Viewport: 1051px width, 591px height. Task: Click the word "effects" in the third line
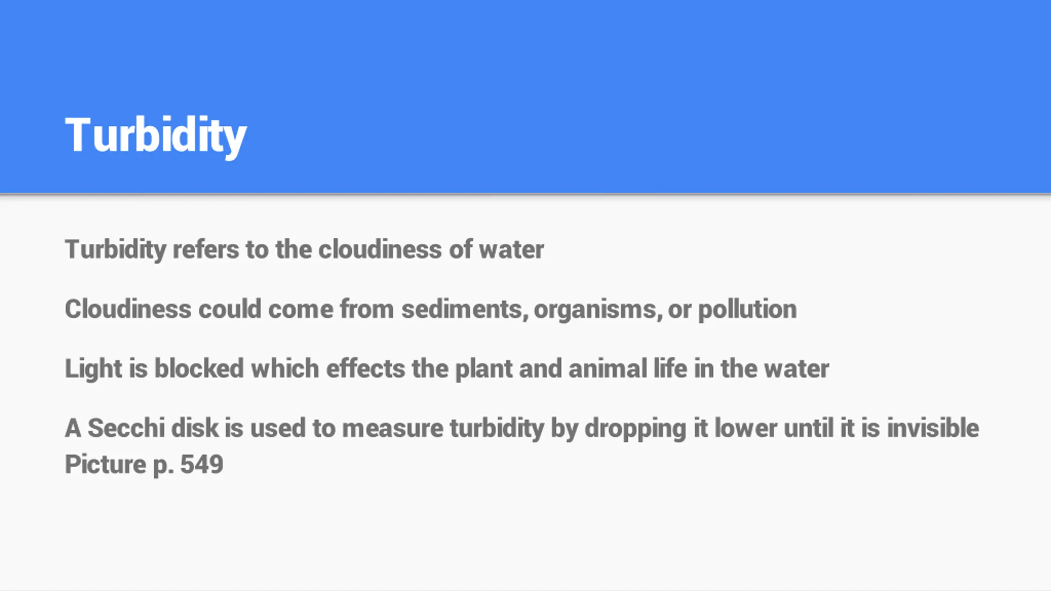click(x=365, y=368)
